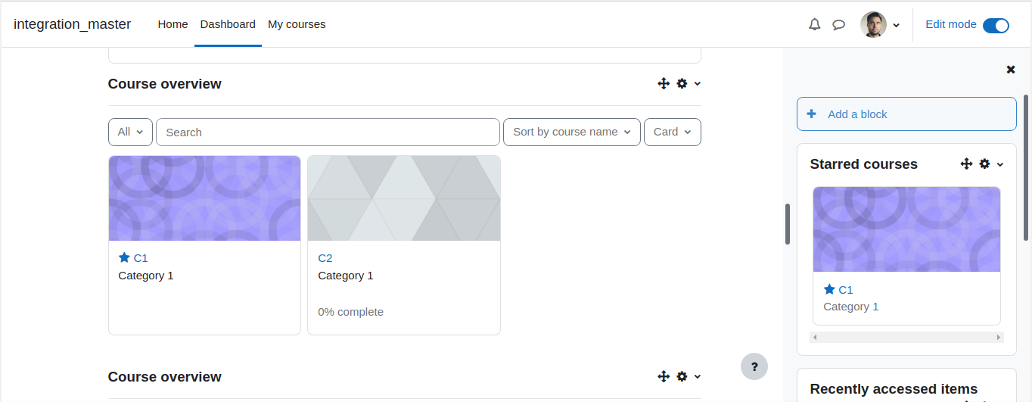
Task: Open the Card view dropdown
Action: [673, 132]
